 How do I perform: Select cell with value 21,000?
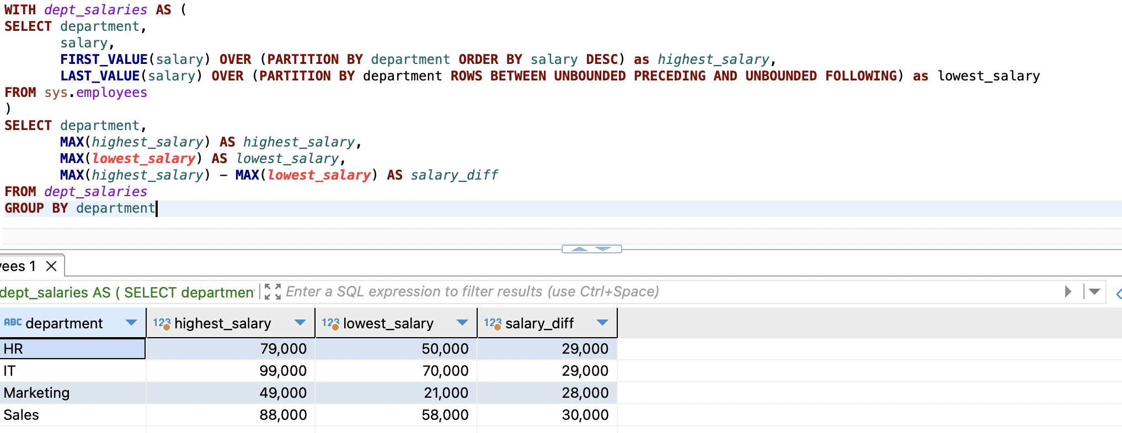[396, 393]
